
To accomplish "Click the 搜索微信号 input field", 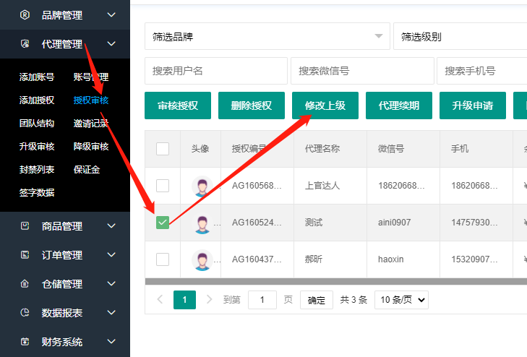I will (x=361, y=71).
